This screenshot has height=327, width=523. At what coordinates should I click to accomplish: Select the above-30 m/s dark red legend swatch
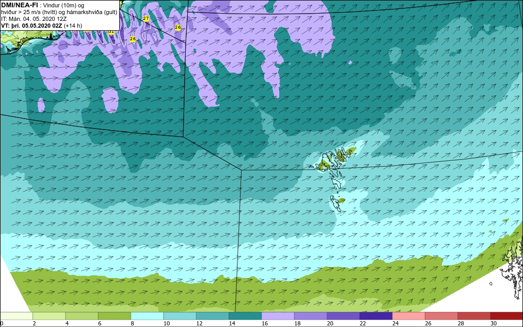tap(507, 316)
